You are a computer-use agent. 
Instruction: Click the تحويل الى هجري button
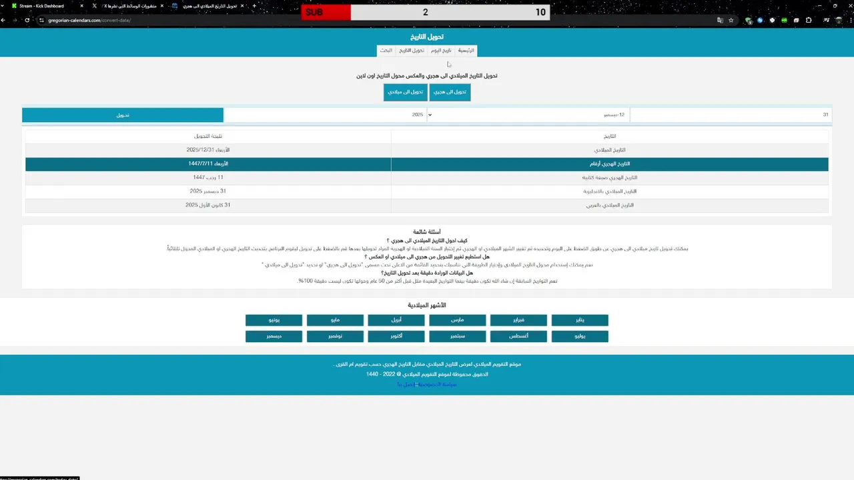point(450,92)
